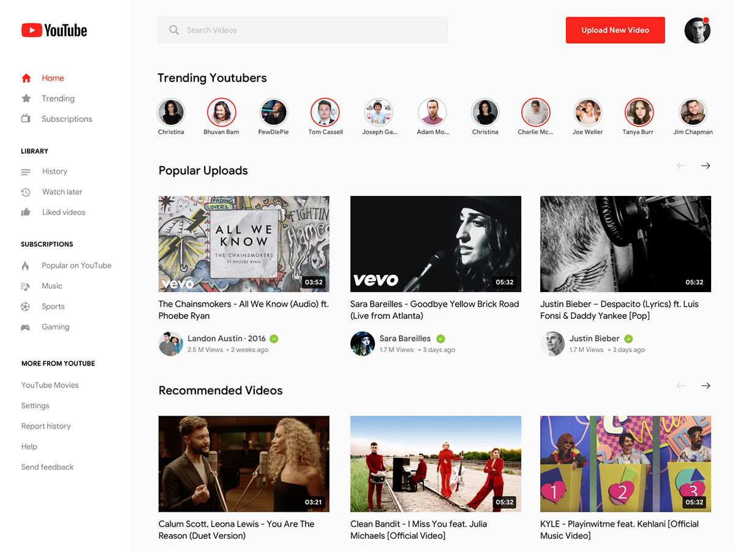Click title 'Clean Bandit - I Miss You feat. Julia Michaels'

click(419, 530)
